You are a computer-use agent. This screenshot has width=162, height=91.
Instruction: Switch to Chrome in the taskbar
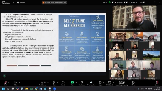click(36, 89)
